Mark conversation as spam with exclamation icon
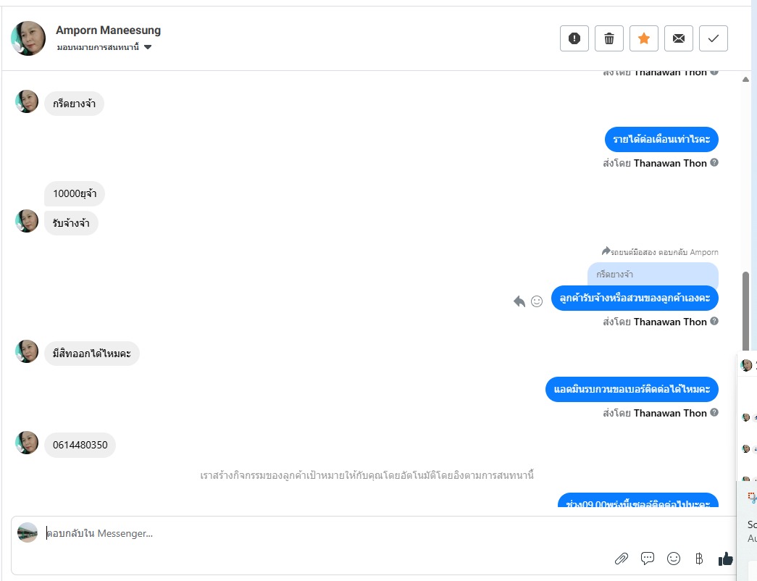This screenshot has width=757, height=581. [x=574, y=38]
